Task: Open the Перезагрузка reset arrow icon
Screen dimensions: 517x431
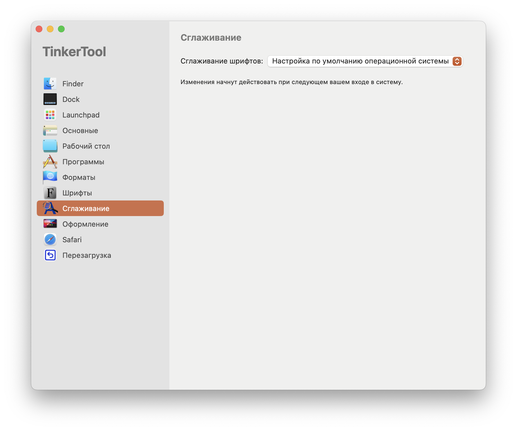Action: tap(50, 255)
